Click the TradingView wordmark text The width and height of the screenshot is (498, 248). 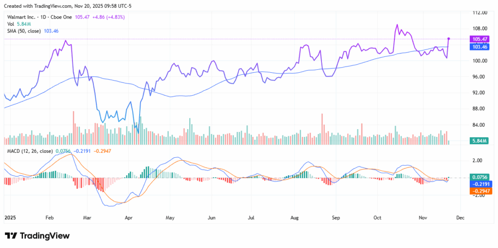[45, 236]
